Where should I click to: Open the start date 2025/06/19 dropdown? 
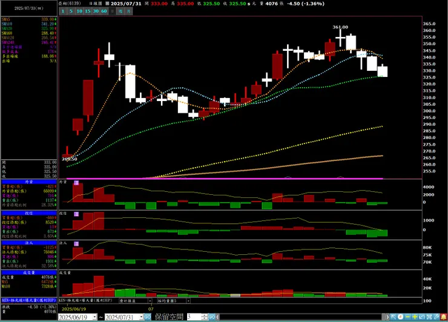(x=95, y=317)
